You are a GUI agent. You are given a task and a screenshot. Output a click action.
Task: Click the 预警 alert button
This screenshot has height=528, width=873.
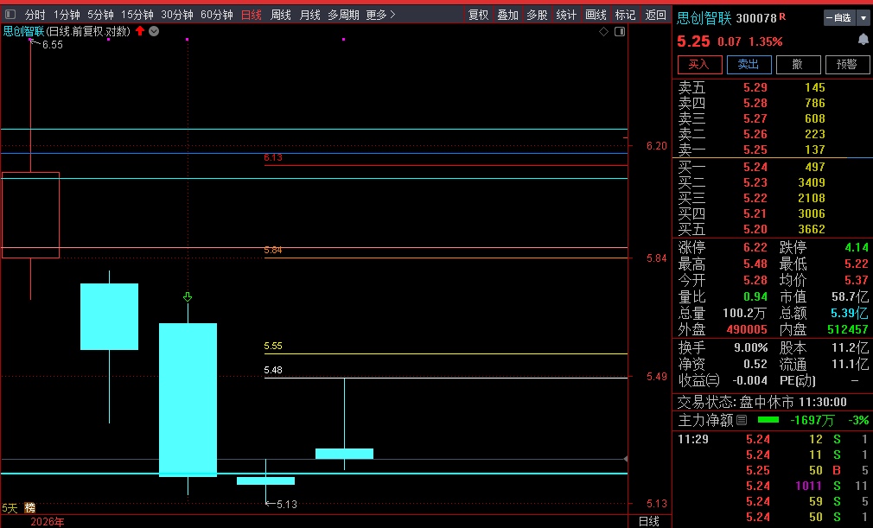click(847, 65)
